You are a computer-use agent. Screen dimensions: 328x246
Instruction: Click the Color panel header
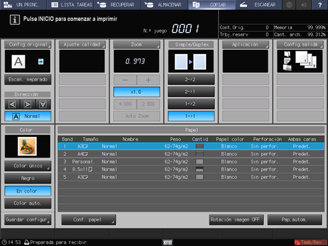[27, 130]
